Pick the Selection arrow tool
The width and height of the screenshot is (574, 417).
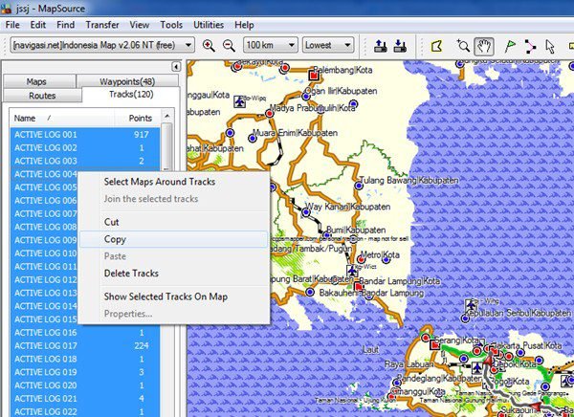point(550,45)
